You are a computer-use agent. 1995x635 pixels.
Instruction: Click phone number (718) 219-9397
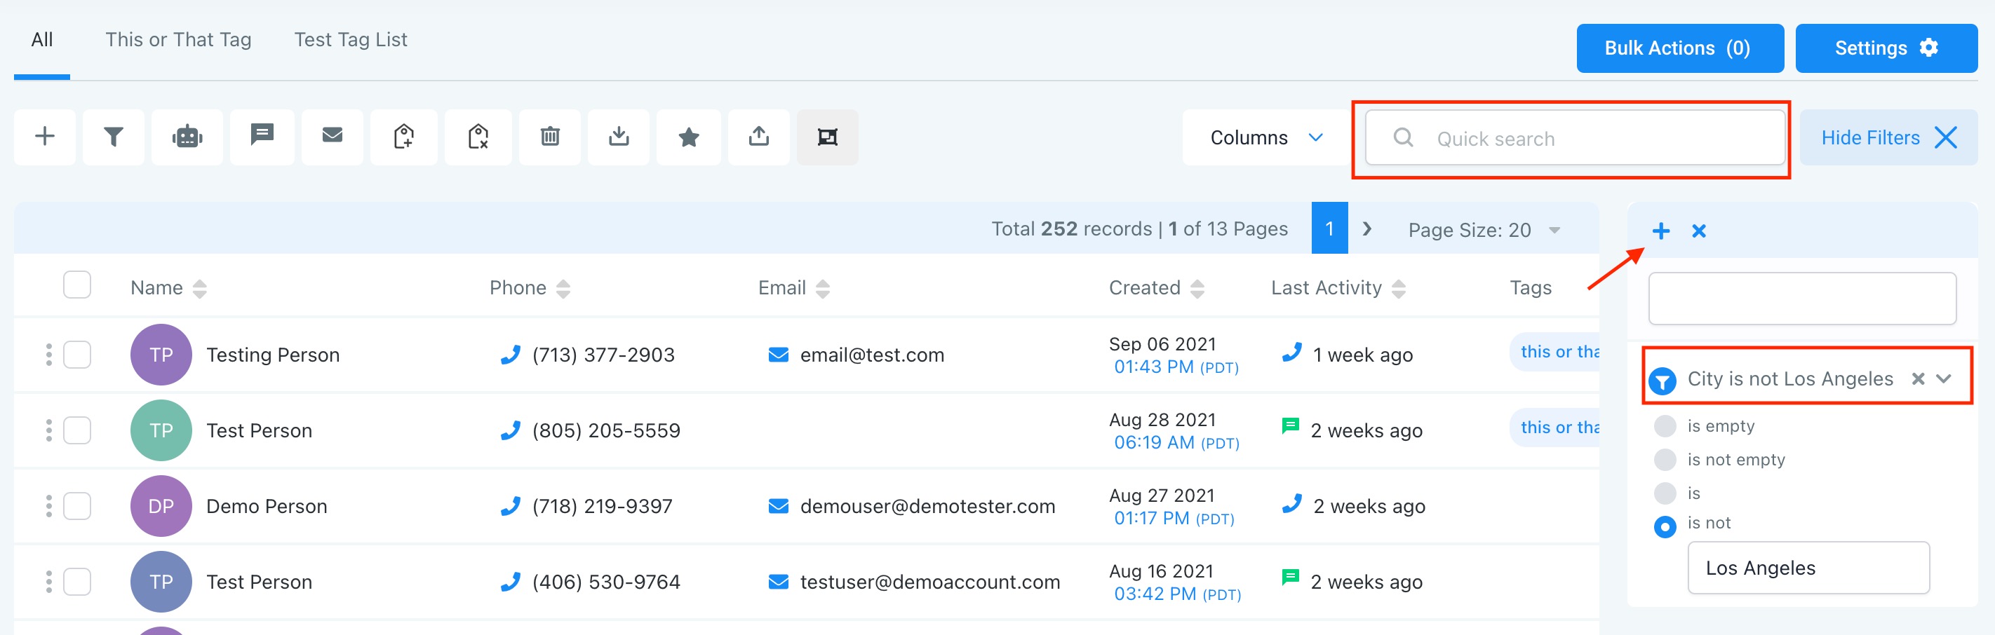click(603, 507)
